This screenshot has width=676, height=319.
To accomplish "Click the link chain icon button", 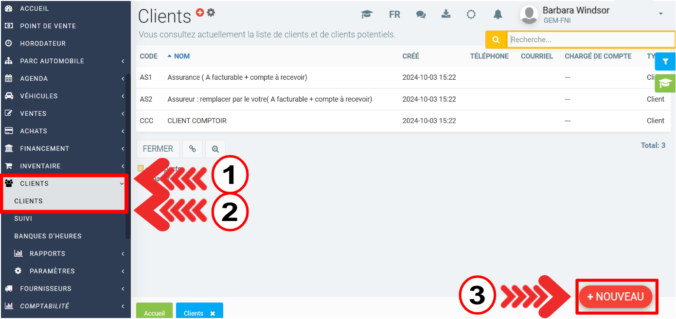I will (x=193, y=149).
